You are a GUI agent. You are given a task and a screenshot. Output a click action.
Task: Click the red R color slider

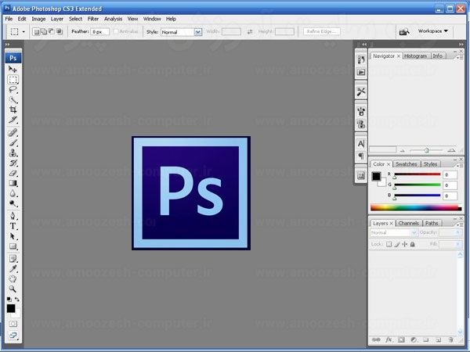pyautogui.click(x=418, y=174)
